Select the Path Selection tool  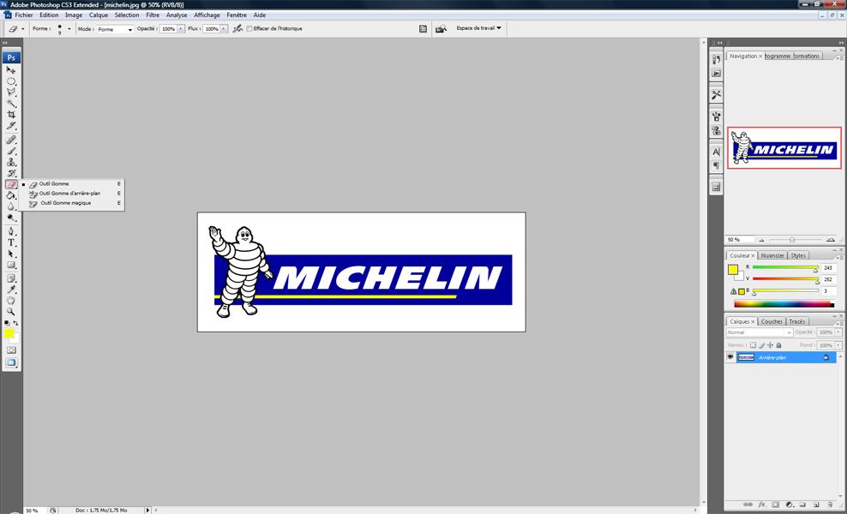pyautogui.click(x=11, y=254)
